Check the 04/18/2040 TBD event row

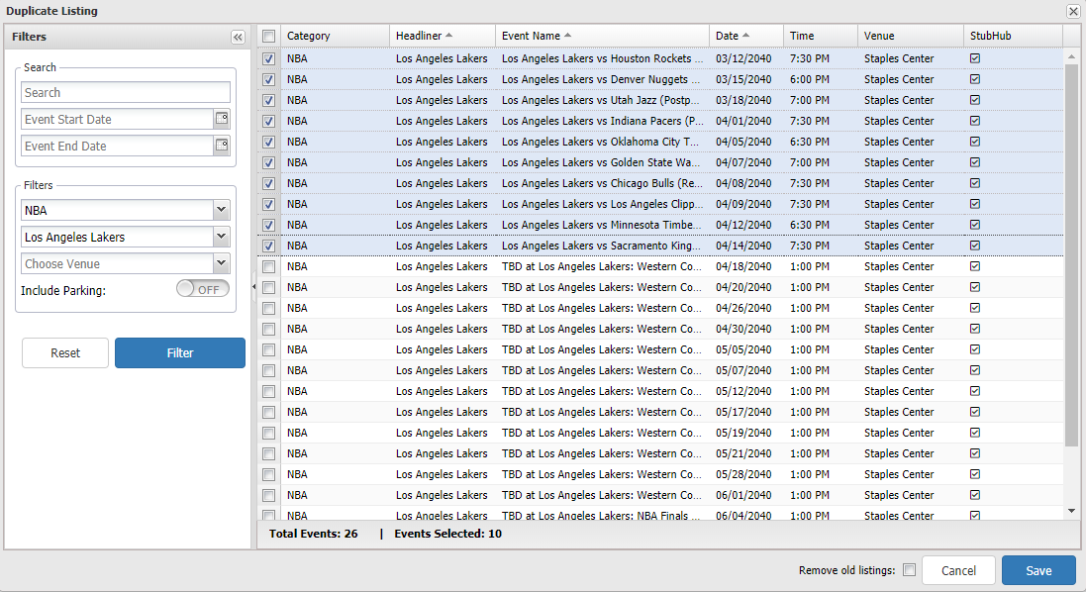[x=268, y=266]
